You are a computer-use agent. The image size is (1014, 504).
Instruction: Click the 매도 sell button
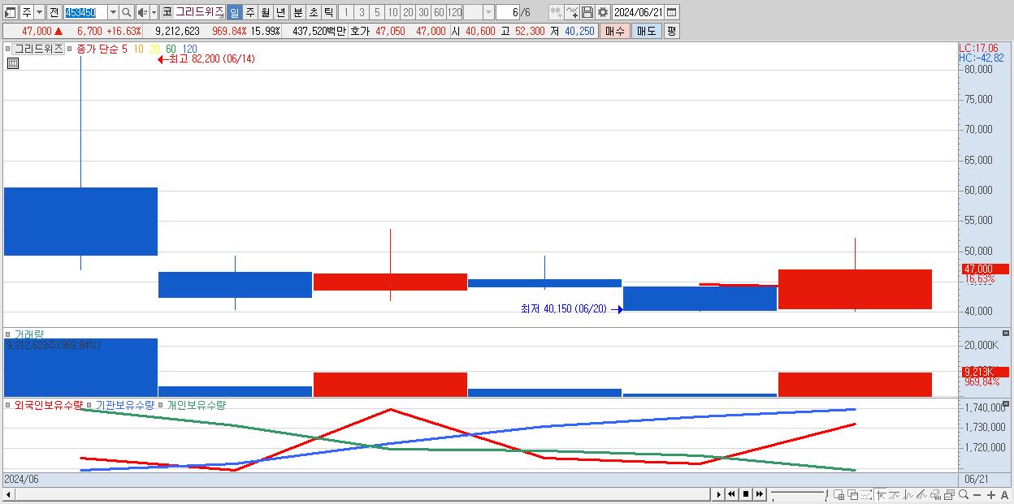click(646, 31)
